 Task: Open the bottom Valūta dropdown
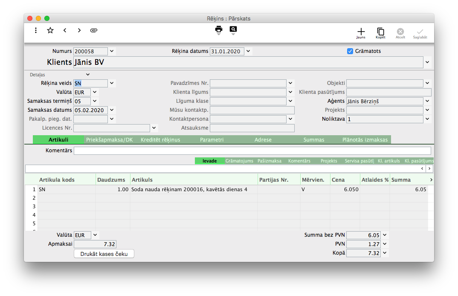pyautogui.click(x=95, y=235)
